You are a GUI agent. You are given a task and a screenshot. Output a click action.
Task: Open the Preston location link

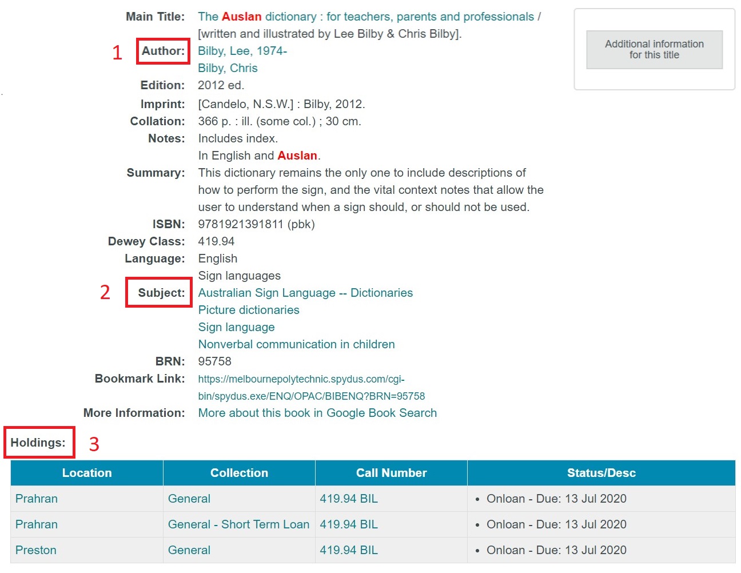pos(36,550)
